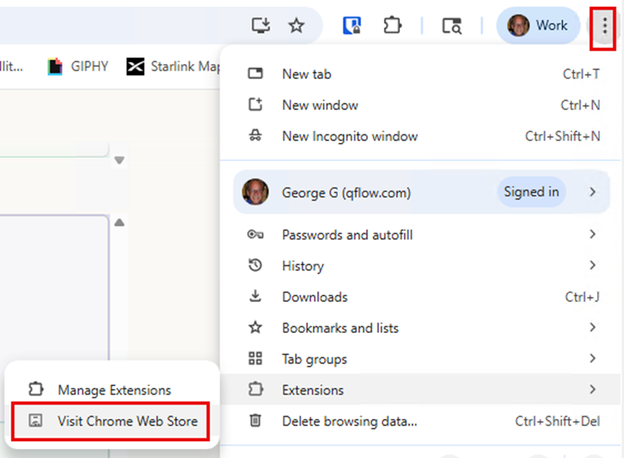Expand the Passwords and autofill submenu
The width and height of the screenshot is (624, 458).
tap(347, 235)
